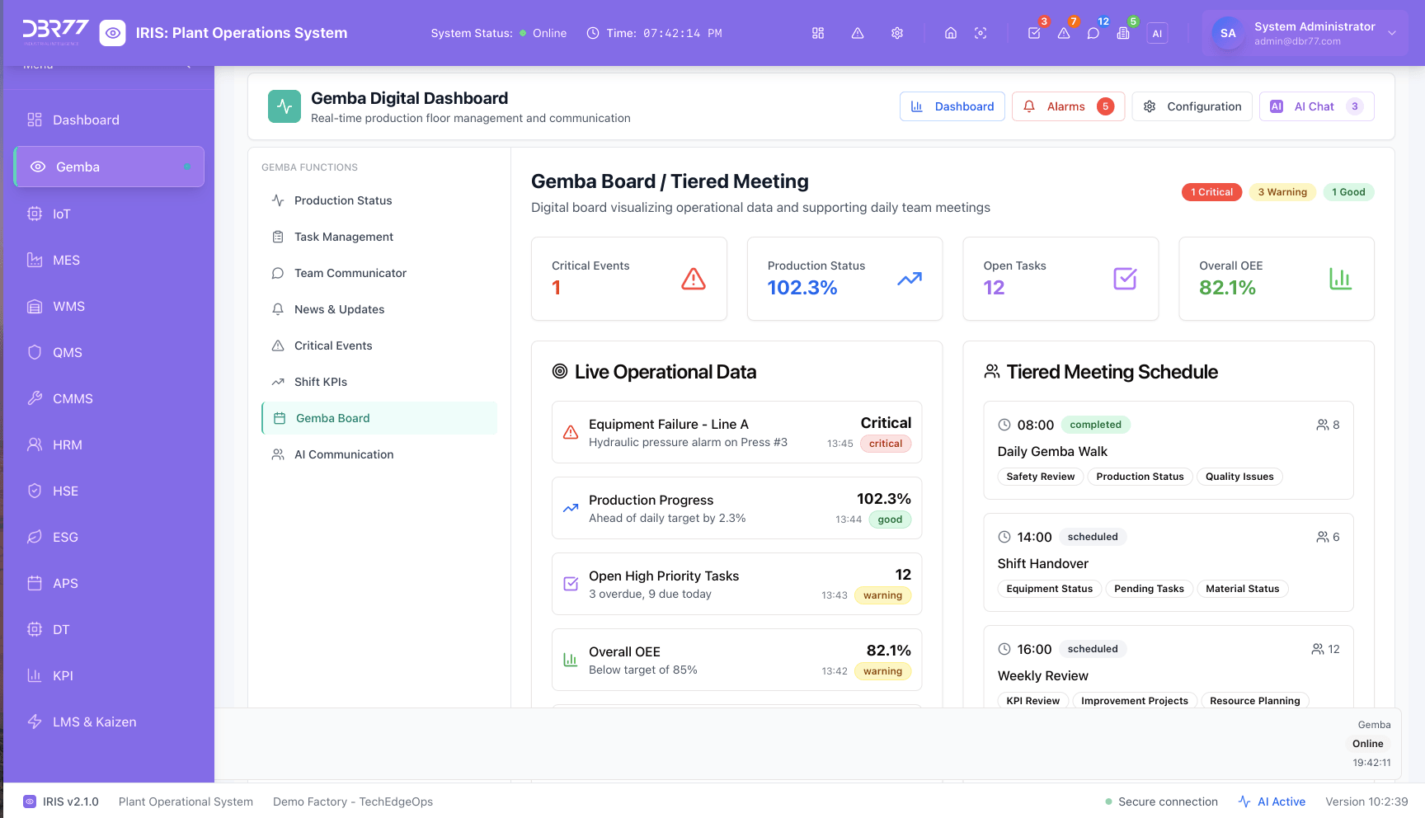Switch to the Alarms tab
1425x818 pixels.
[x=1068, y=106]
